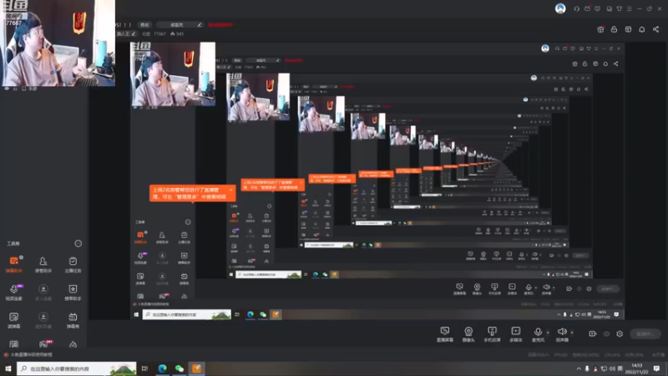Screen dimensions: 668x376
Task: Open the 读弹幕 tool
Action: [13, 320]
